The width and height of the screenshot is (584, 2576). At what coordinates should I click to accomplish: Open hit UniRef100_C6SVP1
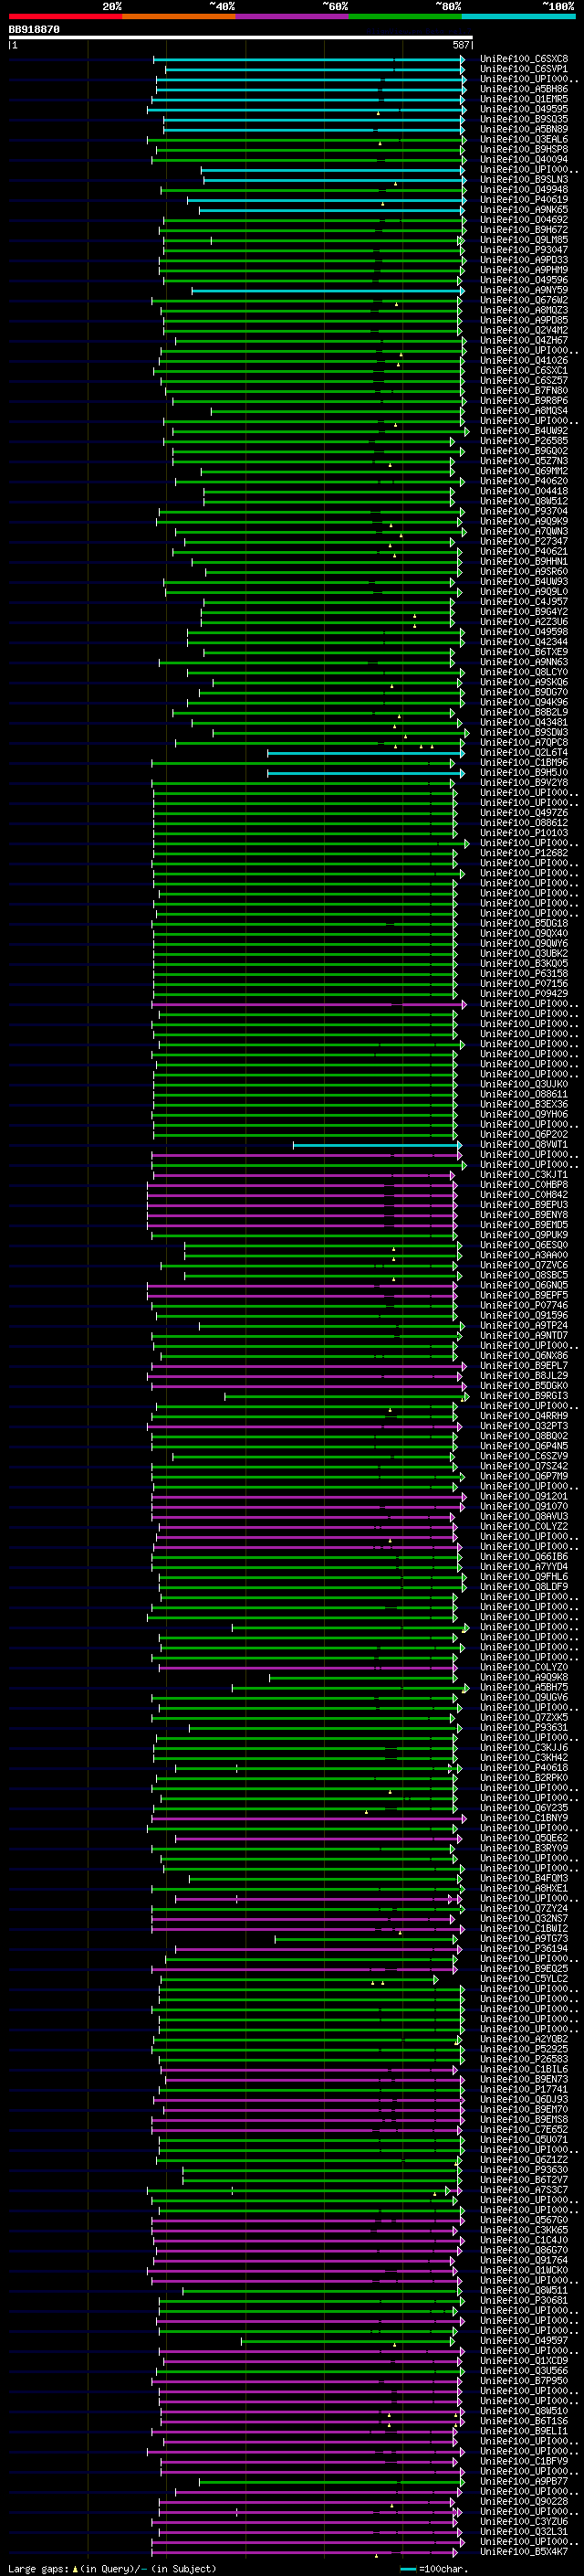point(524,69)
